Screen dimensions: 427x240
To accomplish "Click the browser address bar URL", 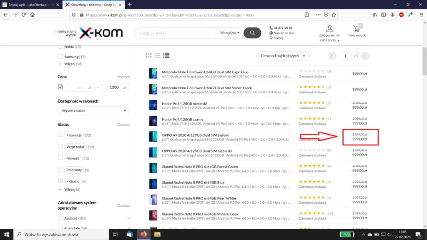I will [169, 15].
